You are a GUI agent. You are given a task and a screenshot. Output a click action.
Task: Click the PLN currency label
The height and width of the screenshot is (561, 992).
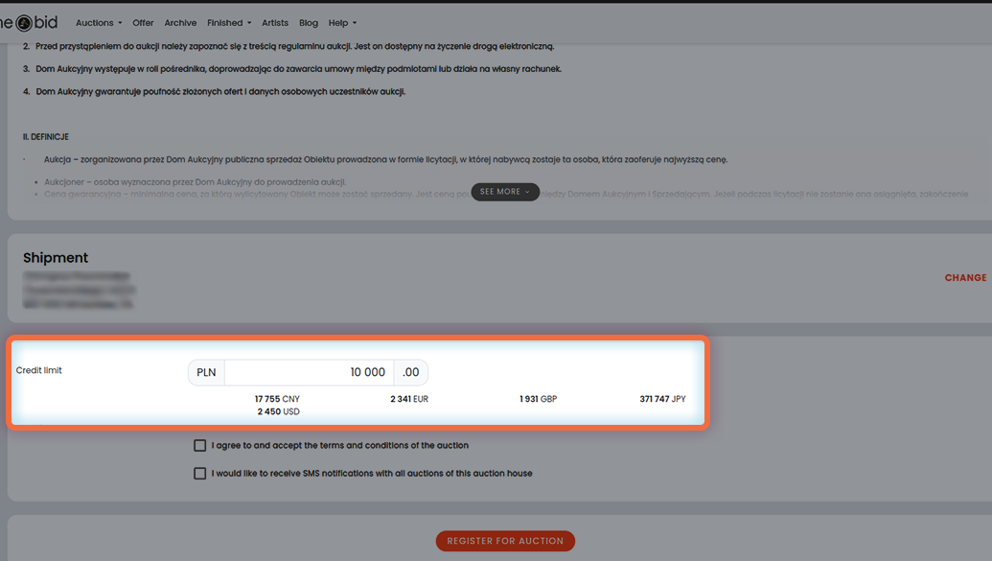206,372
